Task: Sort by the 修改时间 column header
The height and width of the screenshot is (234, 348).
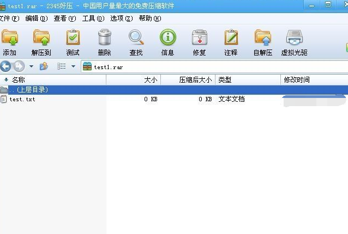Action: [314, 79]
